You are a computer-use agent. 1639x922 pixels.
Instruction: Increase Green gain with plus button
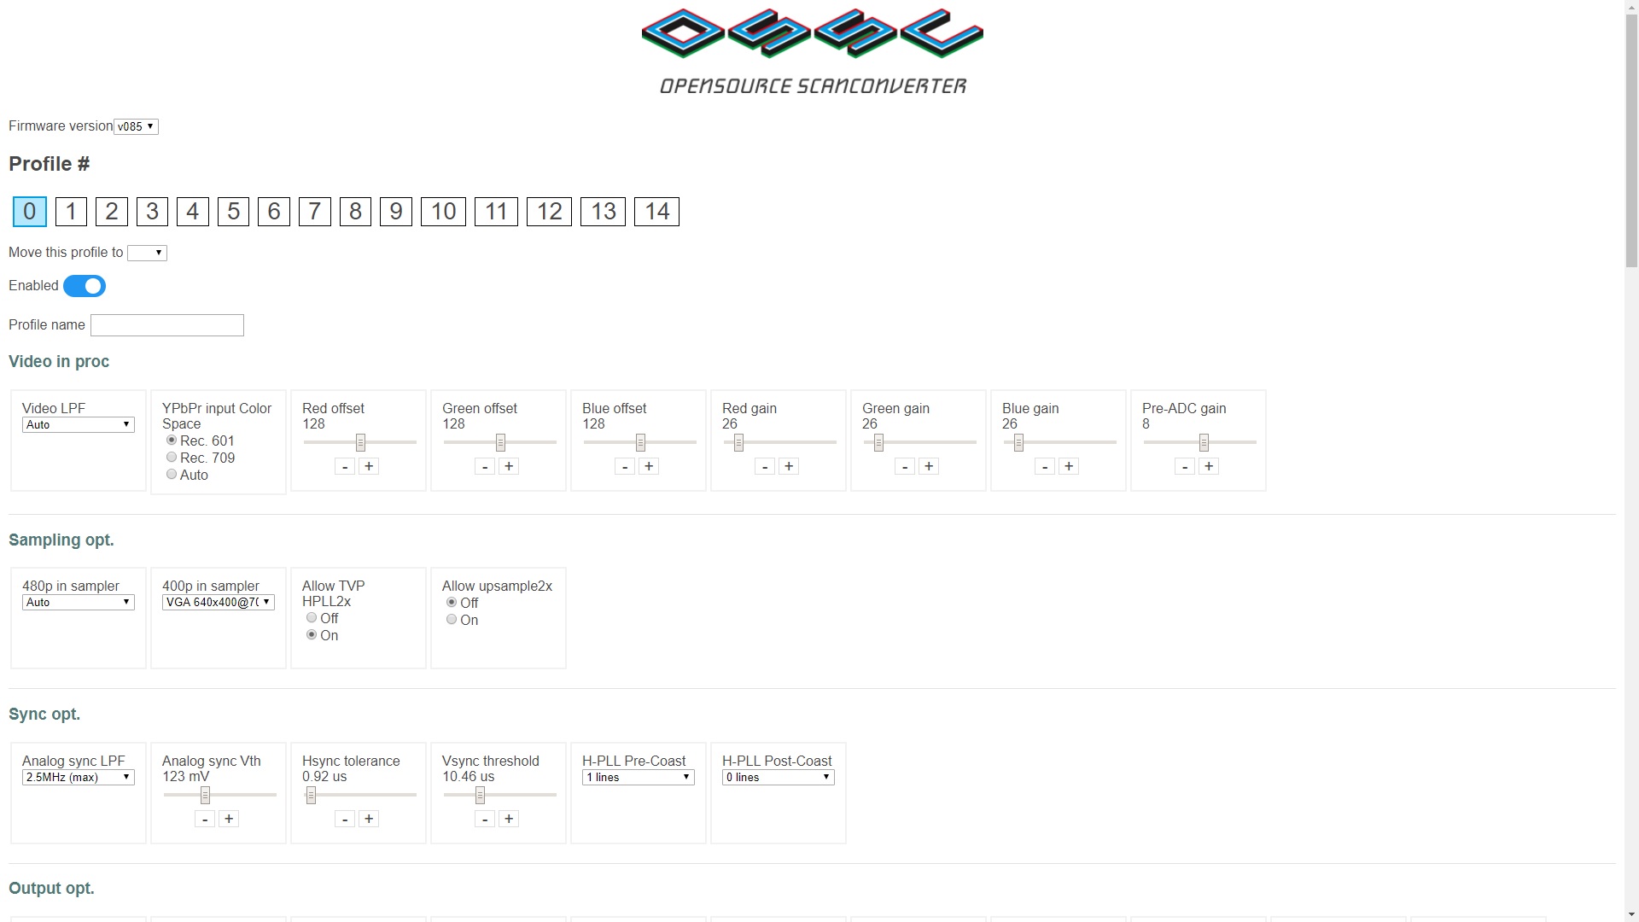(929, 466)
